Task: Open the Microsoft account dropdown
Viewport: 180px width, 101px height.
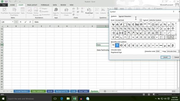Action: pyautogui.click(x=167, y=5)
